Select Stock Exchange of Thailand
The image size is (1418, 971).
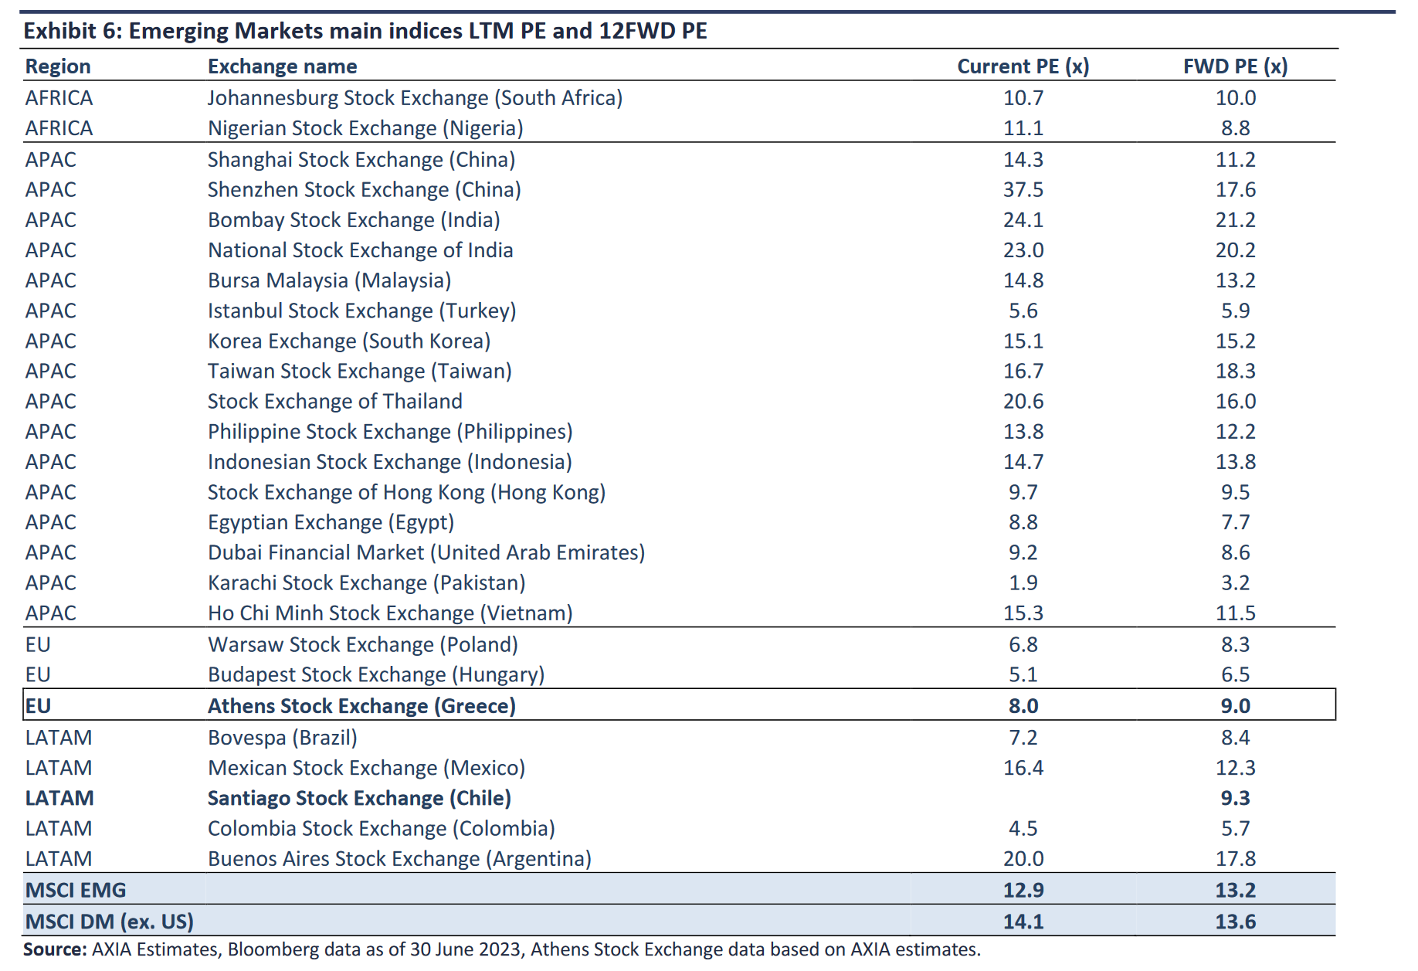coord(335,401)
